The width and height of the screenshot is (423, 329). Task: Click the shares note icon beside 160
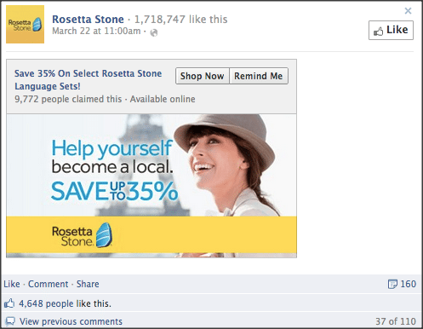(x=392, y=284)
